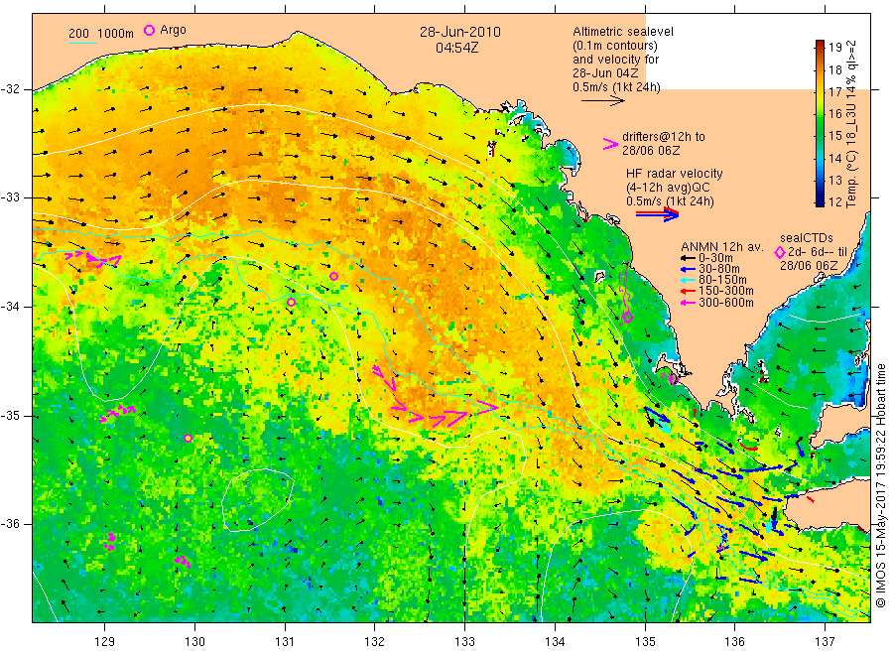Click the 'sealCTDs' label

[x=807, y=238]
